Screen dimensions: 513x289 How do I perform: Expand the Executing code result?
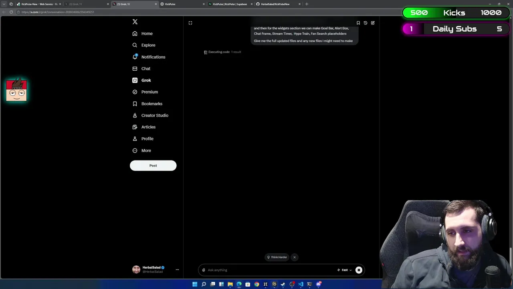click(222, 52)
